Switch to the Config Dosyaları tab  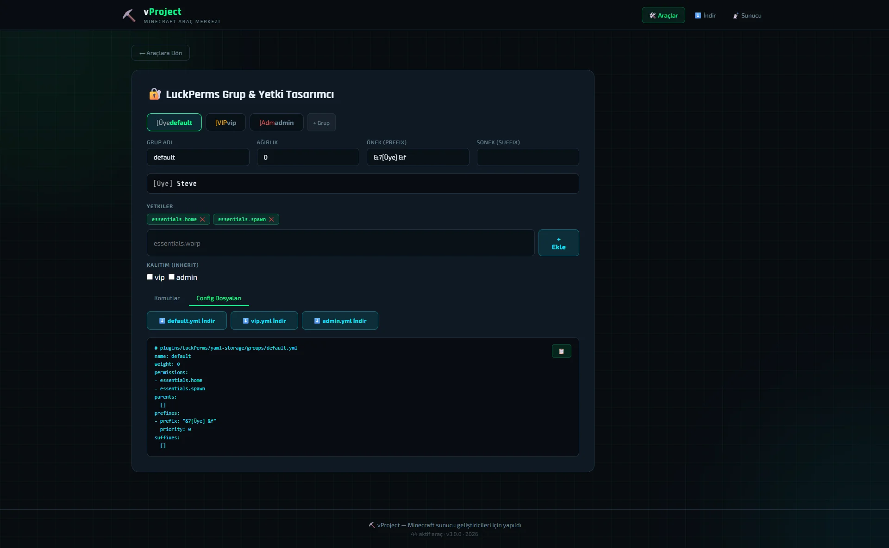click(219, 298)
